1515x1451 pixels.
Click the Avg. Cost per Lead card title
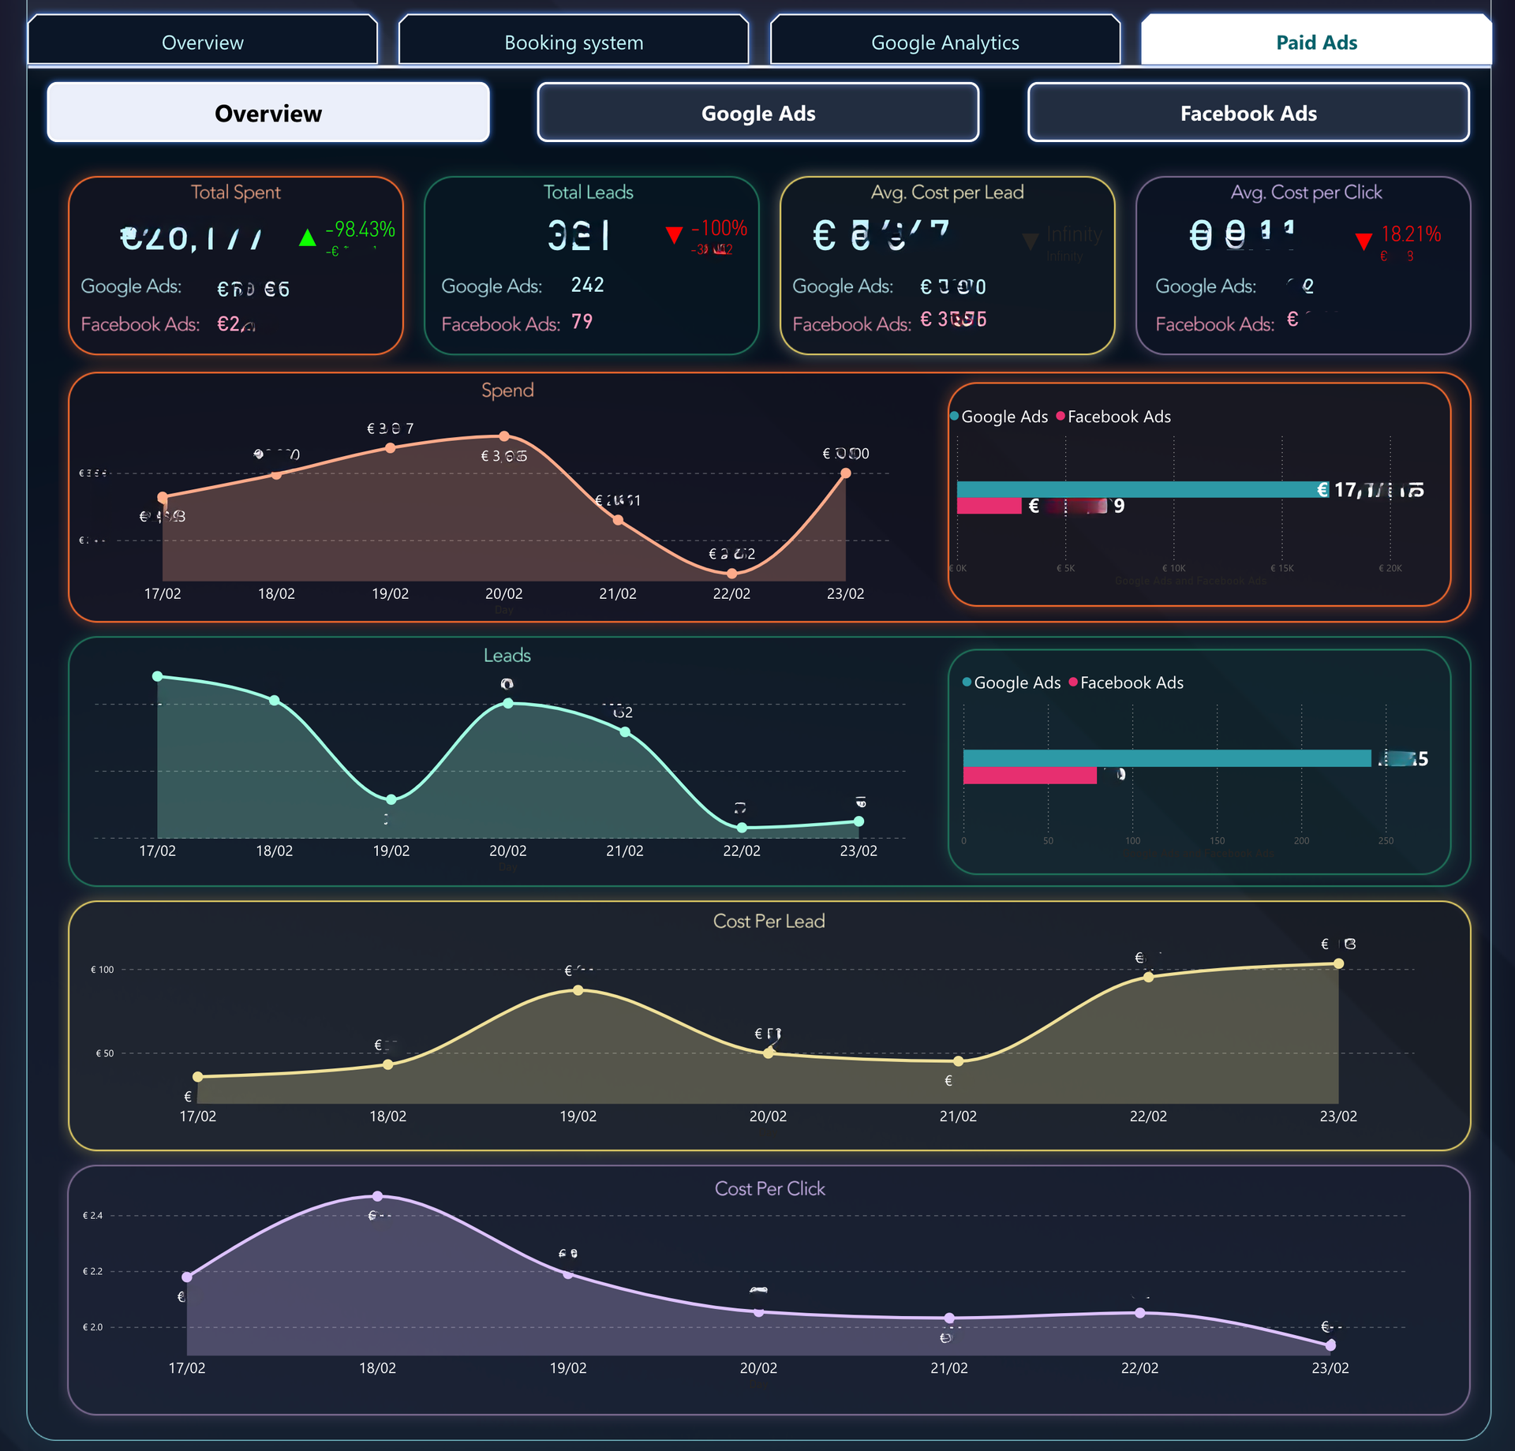tap(948, 192)
